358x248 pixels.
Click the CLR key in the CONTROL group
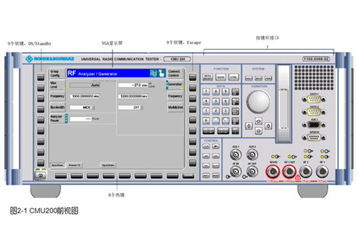pos(206,146)
